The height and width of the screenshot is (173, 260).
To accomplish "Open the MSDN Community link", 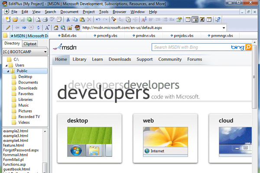I will click(x=170, y=59).
